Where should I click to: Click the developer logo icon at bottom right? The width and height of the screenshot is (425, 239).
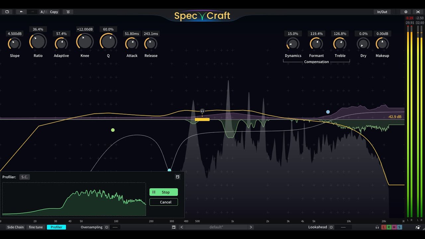(x=418, y=227)
